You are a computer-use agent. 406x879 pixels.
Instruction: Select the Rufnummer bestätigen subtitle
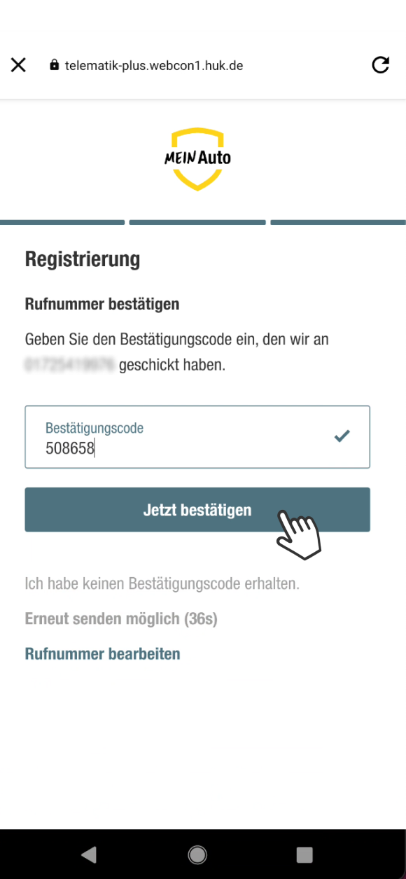pyautogui.click(x=101, y=303)
